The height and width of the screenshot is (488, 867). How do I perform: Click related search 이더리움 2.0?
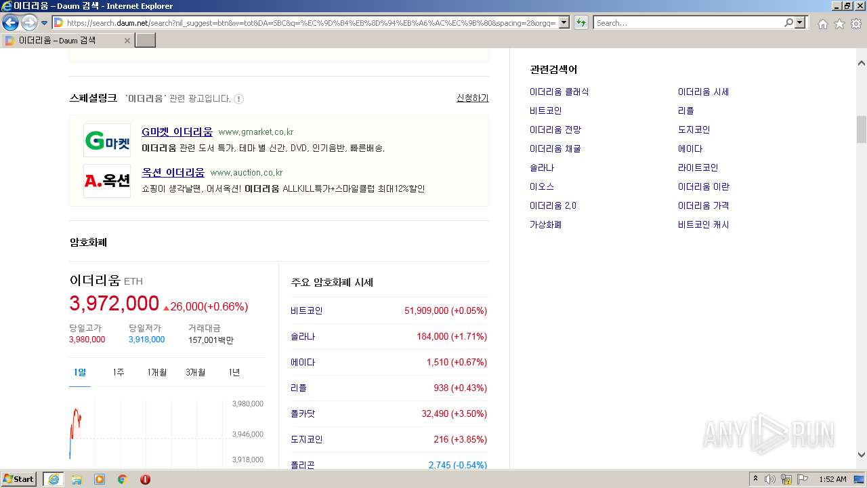[x=553, y=205]
